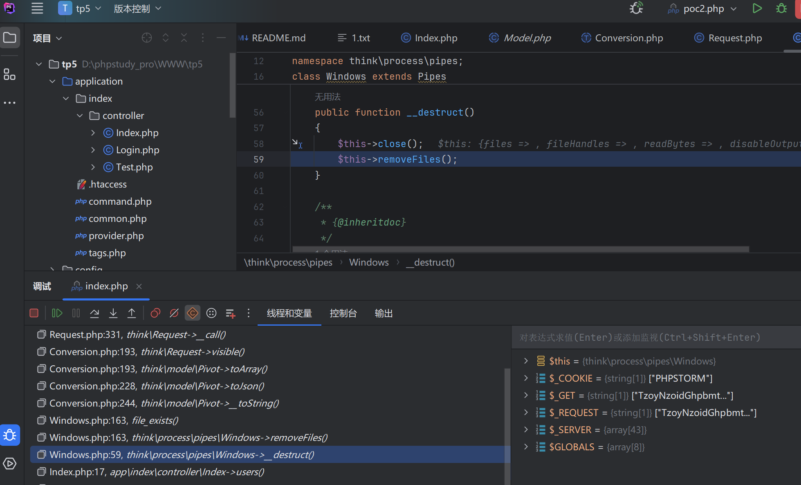
Task: Toggle Mute Breakpoints slashed circle icon
Action: (174, 313)
